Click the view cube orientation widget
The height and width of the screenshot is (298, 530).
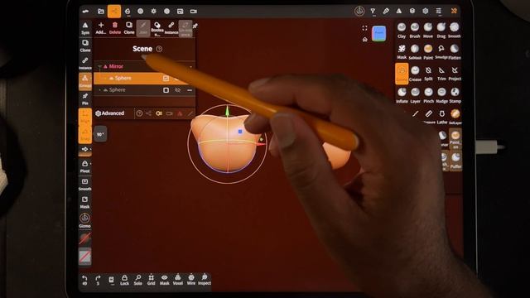379,33
